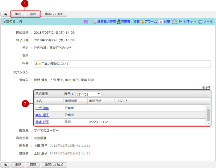The height and width of the screenshot is (168, 216).
Task: Open 議事録の作成 link
Action: (107, 22)
